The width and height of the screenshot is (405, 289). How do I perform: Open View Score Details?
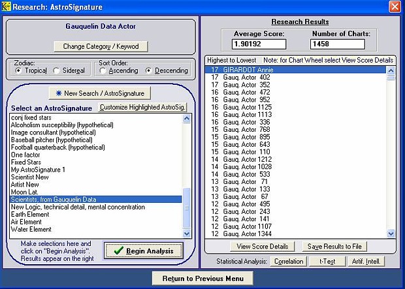tap(261, 247)
